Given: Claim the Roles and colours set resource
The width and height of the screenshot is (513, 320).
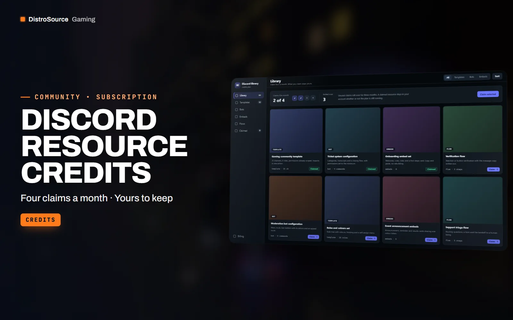Looking at the screenshot, I should pyautogui.click(x=371, y=238).
